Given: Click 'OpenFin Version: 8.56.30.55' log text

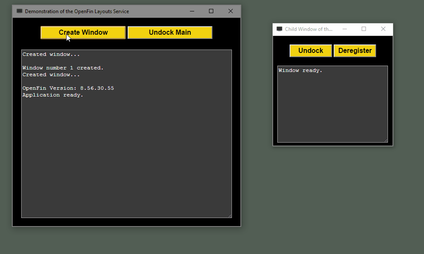Looking at the screenshot, I should (x=68, y=88).
